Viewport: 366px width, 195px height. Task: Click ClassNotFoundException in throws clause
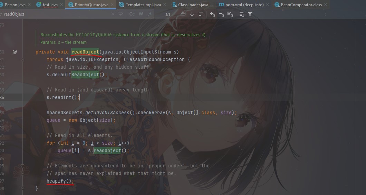tap(154, 59)
